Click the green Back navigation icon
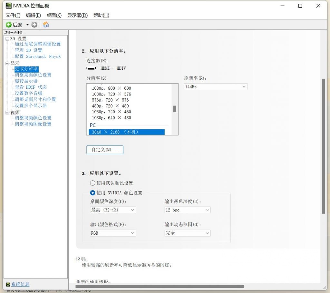 click(x=9, y=24)
